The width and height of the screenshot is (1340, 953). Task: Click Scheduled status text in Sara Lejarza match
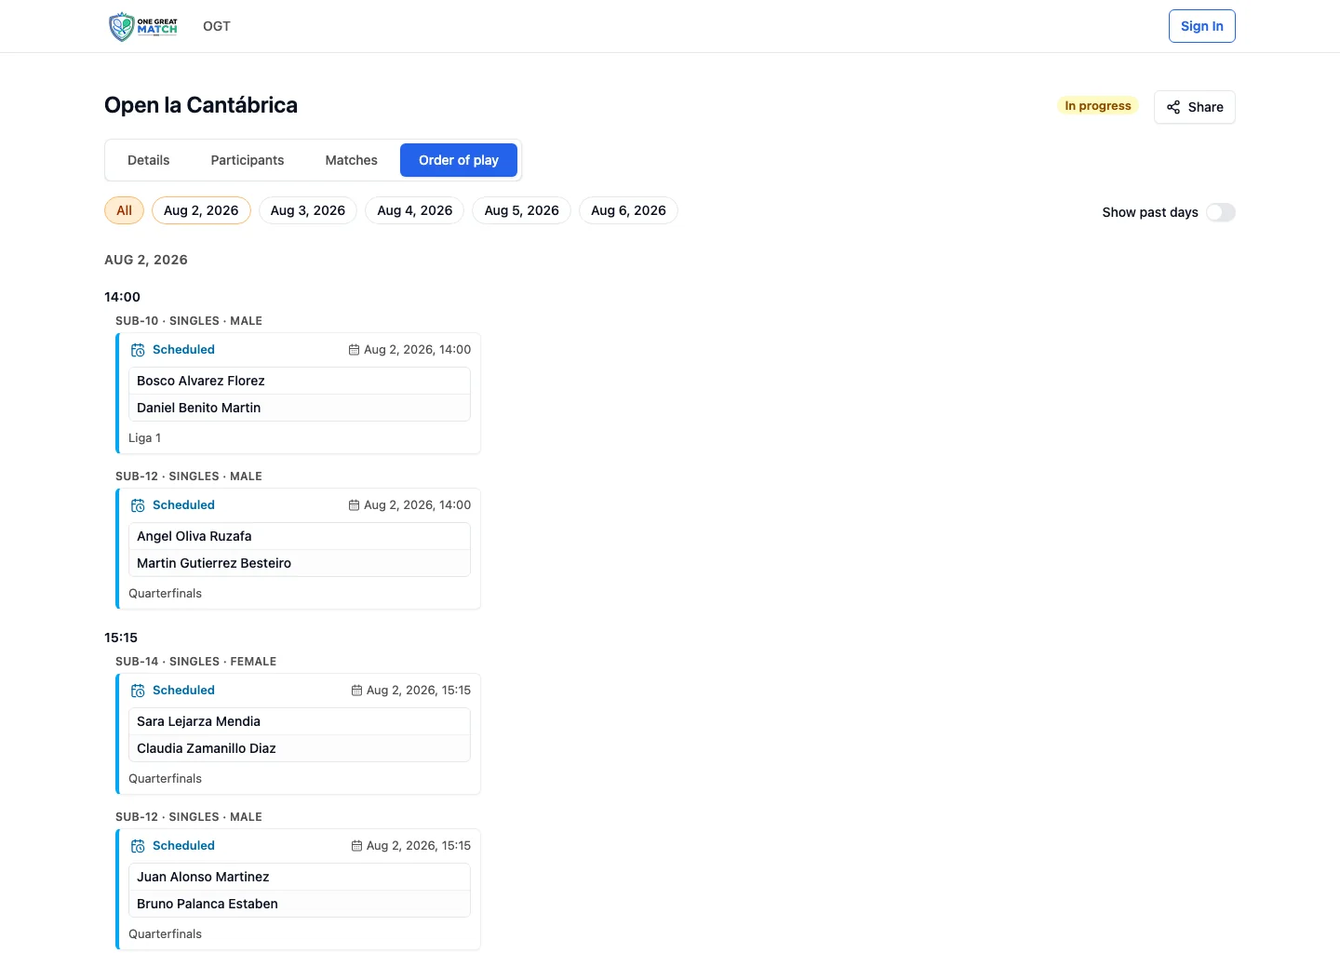[183, 691]
